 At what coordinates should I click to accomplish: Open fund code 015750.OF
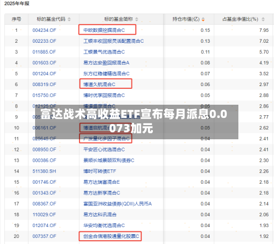[x=44, y=95]
